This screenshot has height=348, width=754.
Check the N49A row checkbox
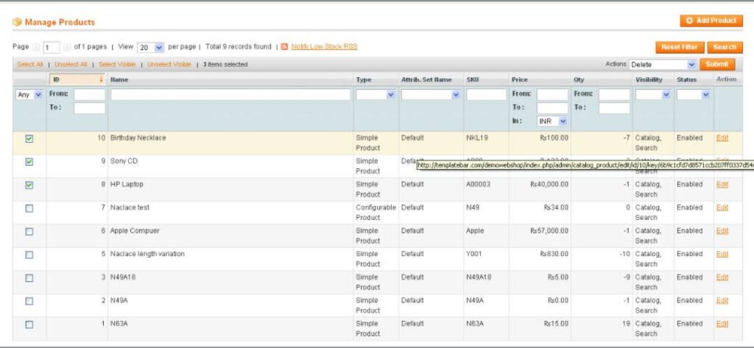point(29,301)
